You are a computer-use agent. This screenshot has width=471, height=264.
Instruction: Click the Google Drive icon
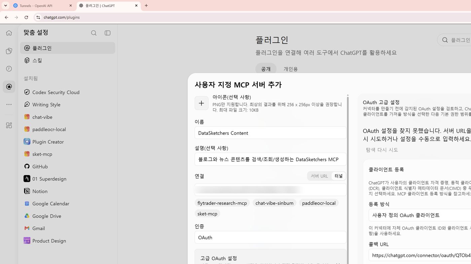click(x=27, y=216)
